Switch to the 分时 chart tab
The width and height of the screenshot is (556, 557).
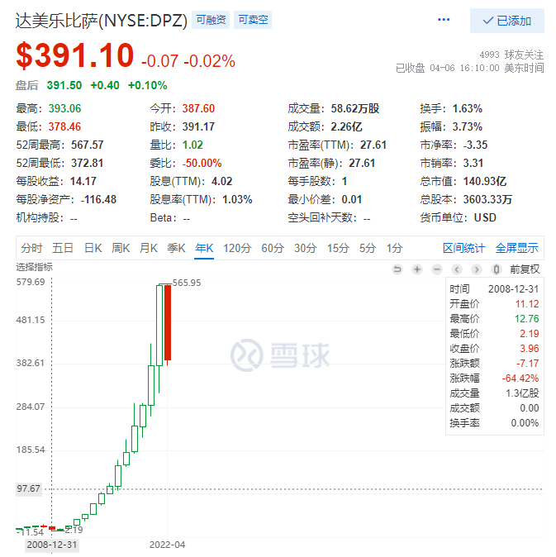31,248
